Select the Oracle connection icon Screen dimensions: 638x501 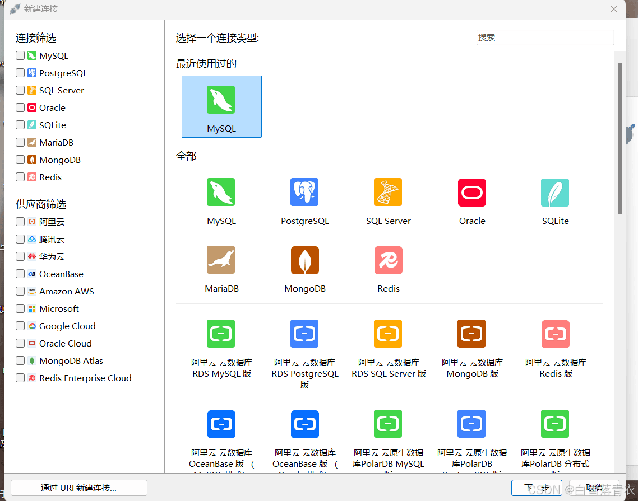471,193
